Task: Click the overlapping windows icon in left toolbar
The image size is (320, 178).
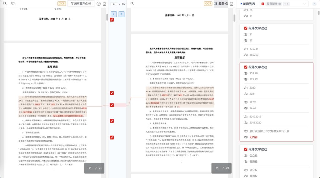Action: (13, 3)
